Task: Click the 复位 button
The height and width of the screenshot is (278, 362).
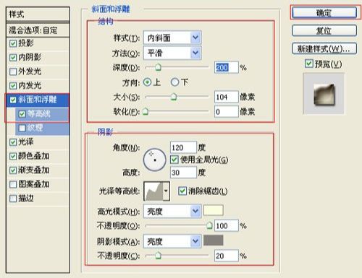Action: point(324,30)
